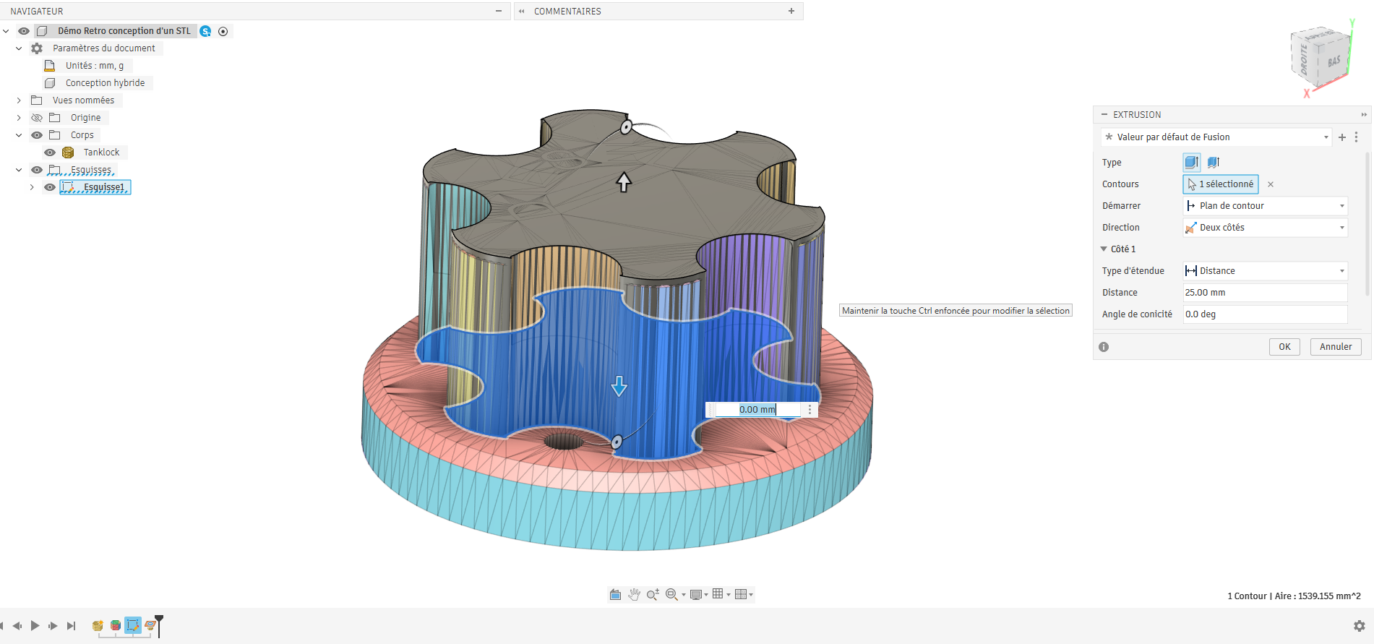Open the Démarrer dropdown showing Plan de contour

(1265, 206)
